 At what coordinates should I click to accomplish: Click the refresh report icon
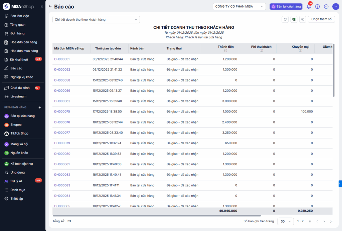tap(285, 19)
